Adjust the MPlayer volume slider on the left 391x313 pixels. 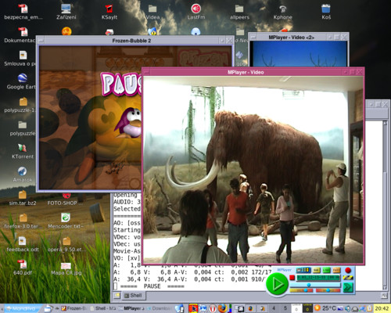click(301, 290)
